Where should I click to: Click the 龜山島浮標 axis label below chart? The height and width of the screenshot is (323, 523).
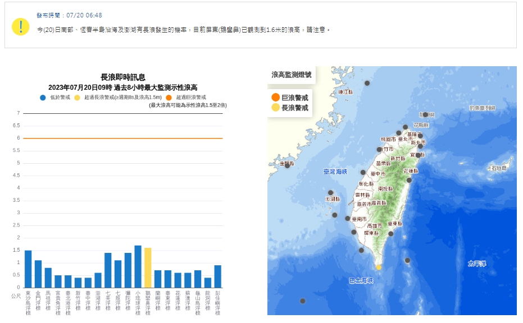tap(198, 303)
